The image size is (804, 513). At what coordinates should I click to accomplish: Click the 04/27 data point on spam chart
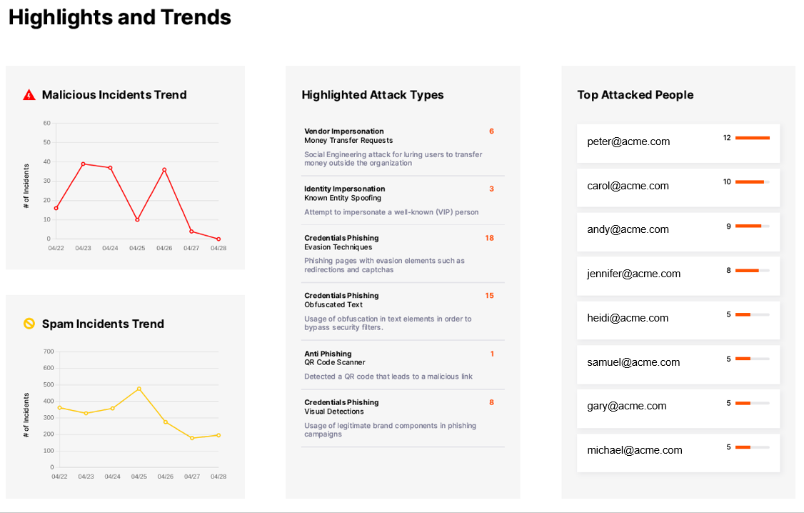point(192,438)
